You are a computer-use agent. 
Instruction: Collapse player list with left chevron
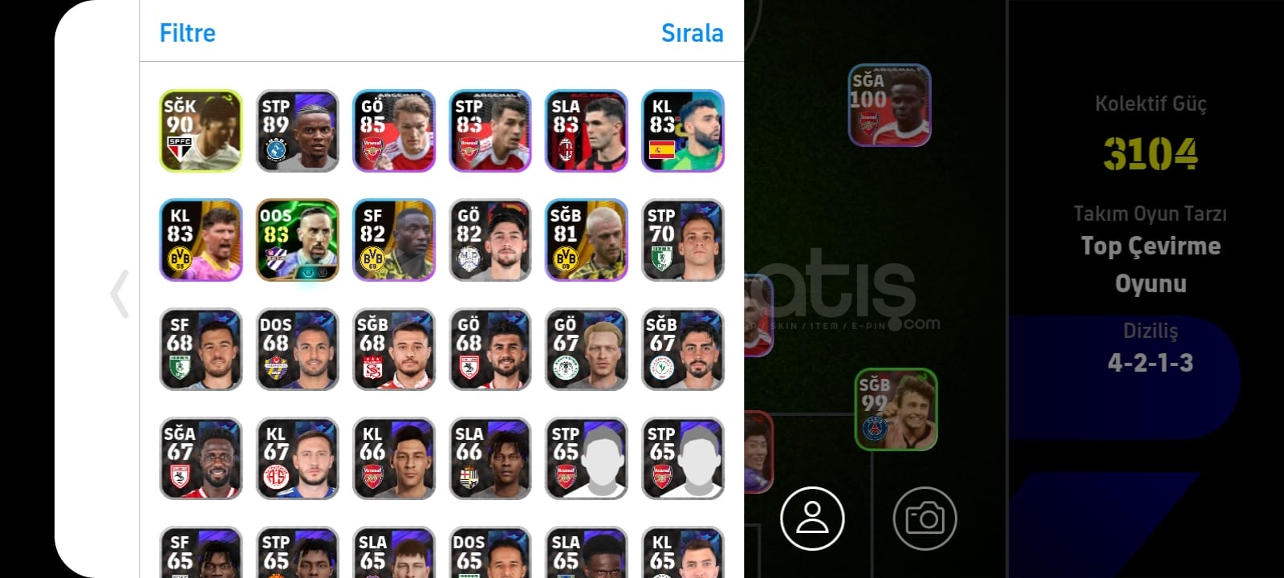click(x=120, y=294)
